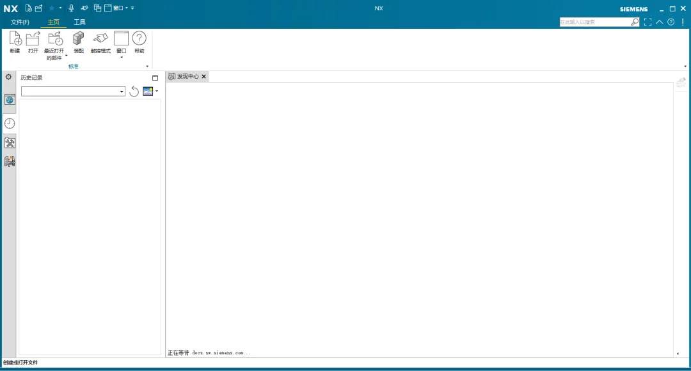Click the help question mark icon near search
Screen dimensions: 691x371
671,22
